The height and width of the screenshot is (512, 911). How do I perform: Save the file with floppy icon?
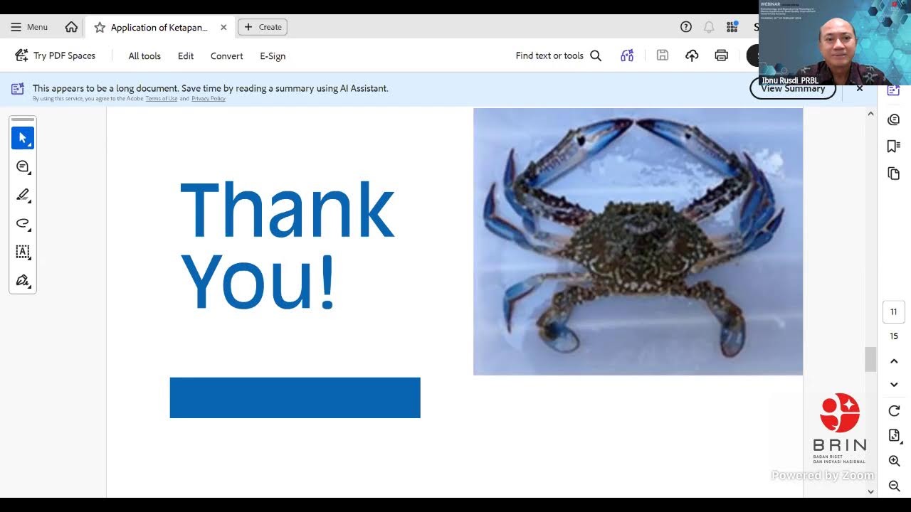[x=663, y=55]
